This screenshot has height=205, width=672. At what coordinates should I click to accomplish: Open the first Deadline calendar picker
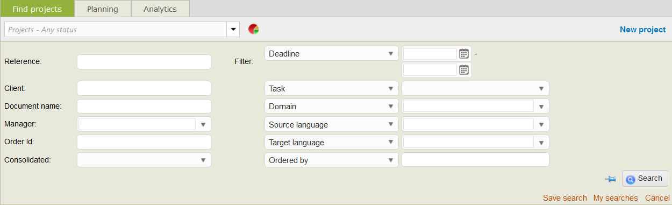(x=464, y=54)
